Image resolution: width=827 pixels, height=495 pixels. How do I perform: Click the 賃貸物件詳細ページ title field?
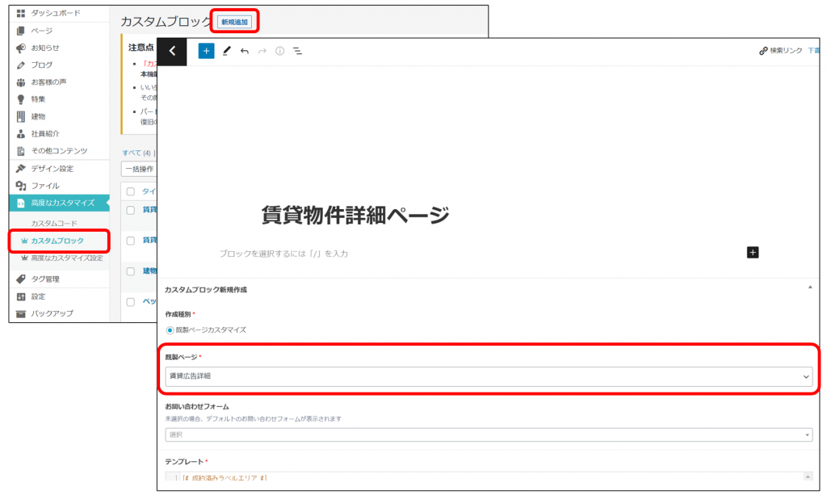(355, 216)
